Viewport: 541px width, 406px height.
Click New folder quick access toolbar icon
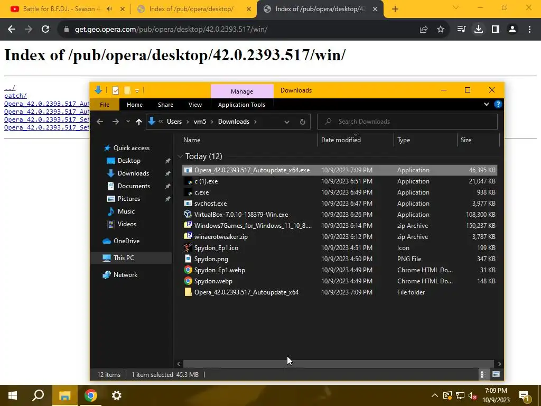click(127, 90)
